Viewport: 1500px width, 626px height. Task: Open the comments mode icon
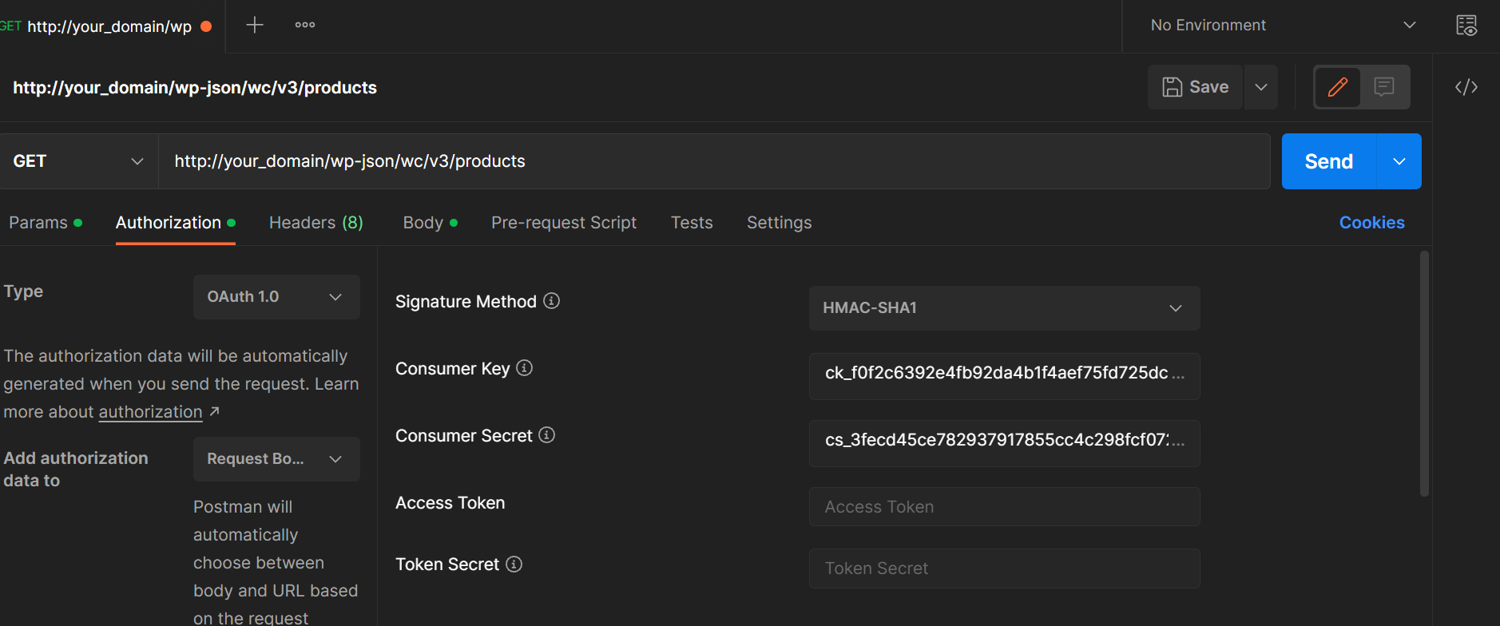click(1384, 87)
